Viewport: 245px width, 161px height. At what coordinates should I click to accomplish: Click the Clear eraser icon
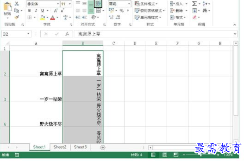pyautogui.click(x=194, y=17)
